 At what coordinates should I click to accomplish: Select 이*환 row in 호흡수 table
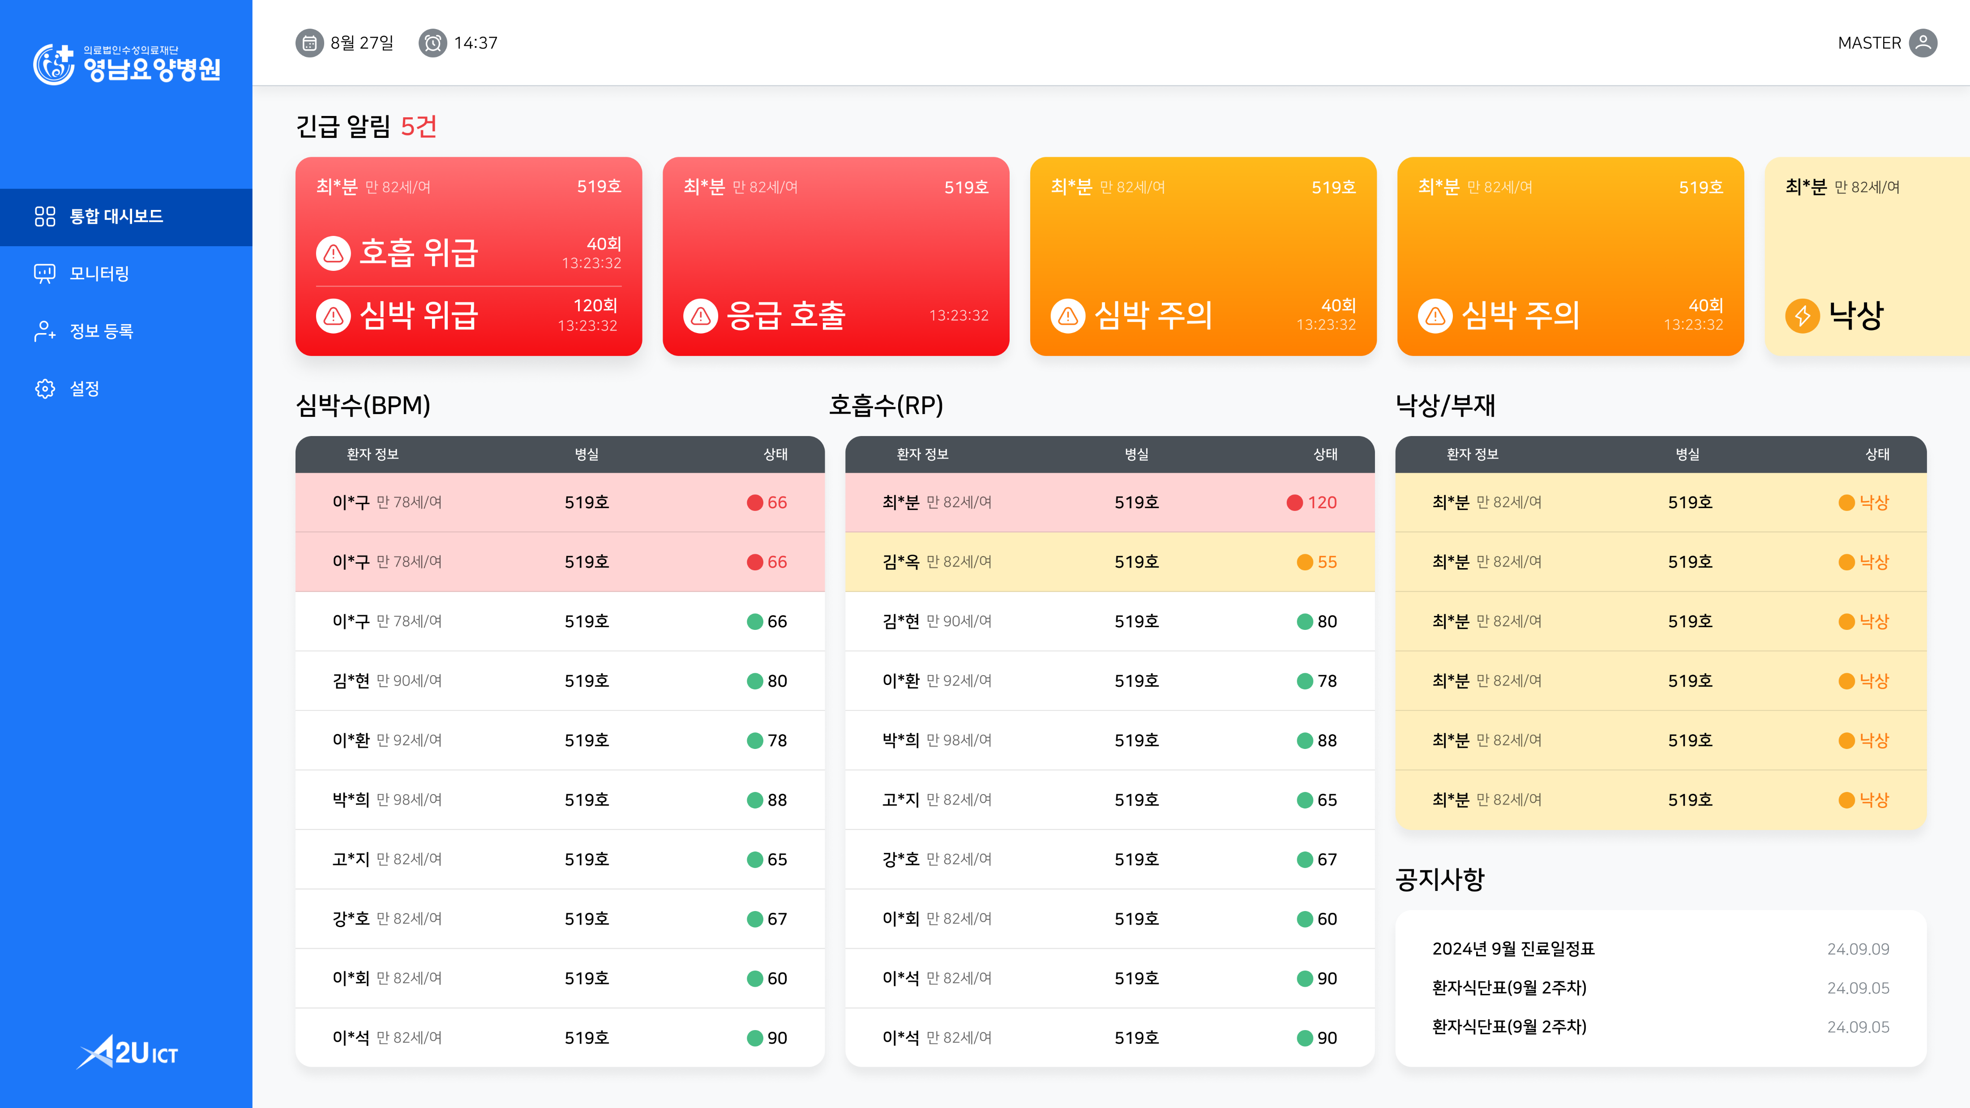(x=1109, y=680)
